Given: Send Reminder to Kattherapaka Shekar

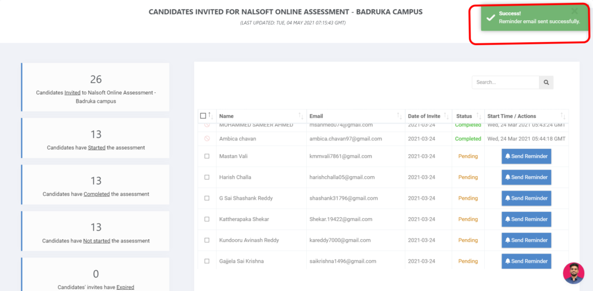Looking at the screenshot, I should point(526,219).
